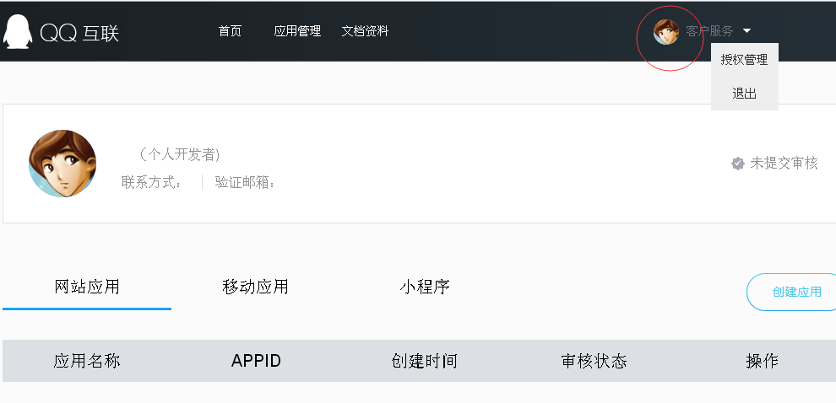The width and height of the screenshot is (836, 403).
Task: Click the 应用名称 column header
Action: pos(87,361)
